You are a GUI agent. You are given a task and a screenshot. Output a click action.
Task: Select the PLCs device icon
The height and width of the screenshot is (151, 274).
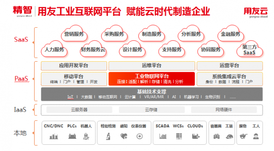(72, 136)
